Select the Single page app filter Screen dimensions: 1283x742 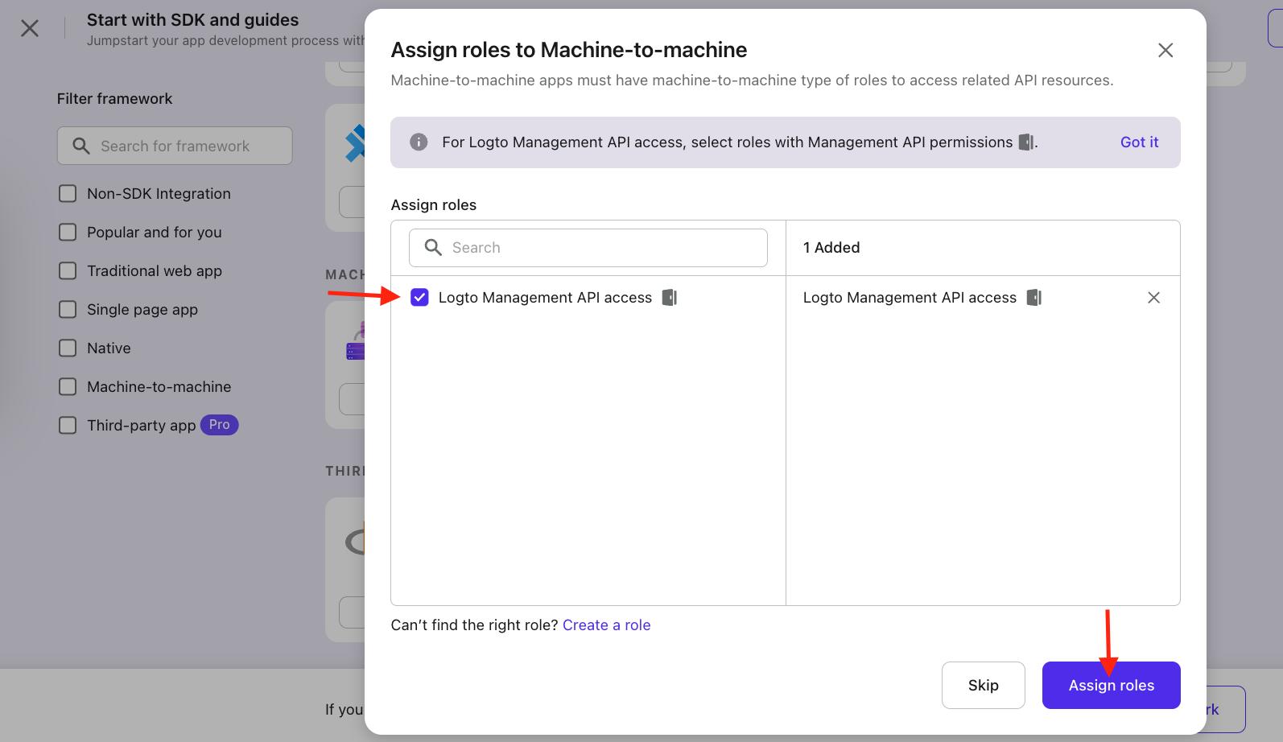68,310
